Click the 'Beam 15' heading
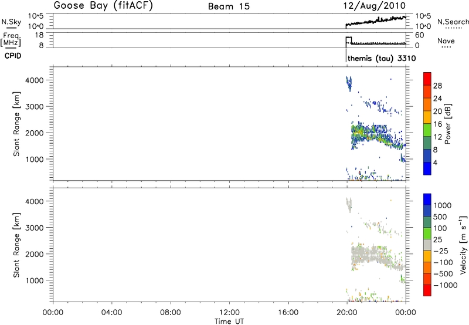Screen dimensions: 469x325 [229, 6]
